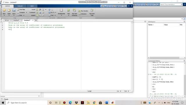Click the Run and Time icon
Viewport: 186px width, 105px height.
tap(92, 10)
